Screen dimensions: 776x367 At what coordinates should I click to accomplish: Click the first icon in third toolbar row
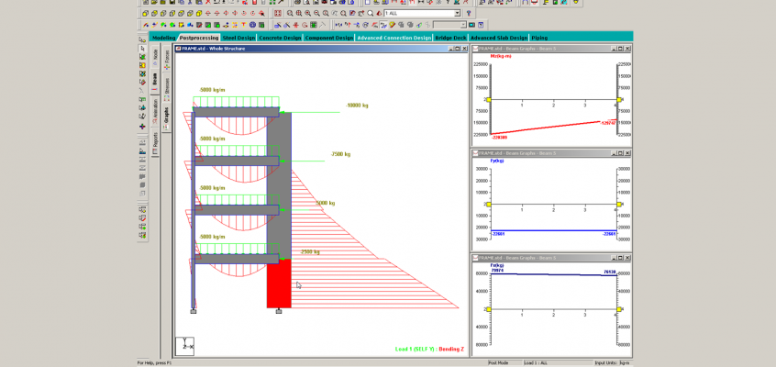click(x=146, y=24)
